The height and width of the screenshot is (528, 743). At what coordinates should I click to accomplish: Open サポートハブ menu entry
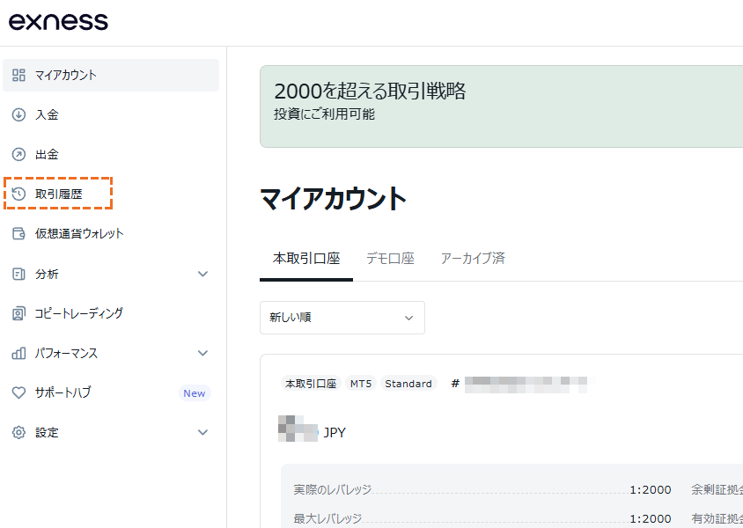(x=111, y=392)
